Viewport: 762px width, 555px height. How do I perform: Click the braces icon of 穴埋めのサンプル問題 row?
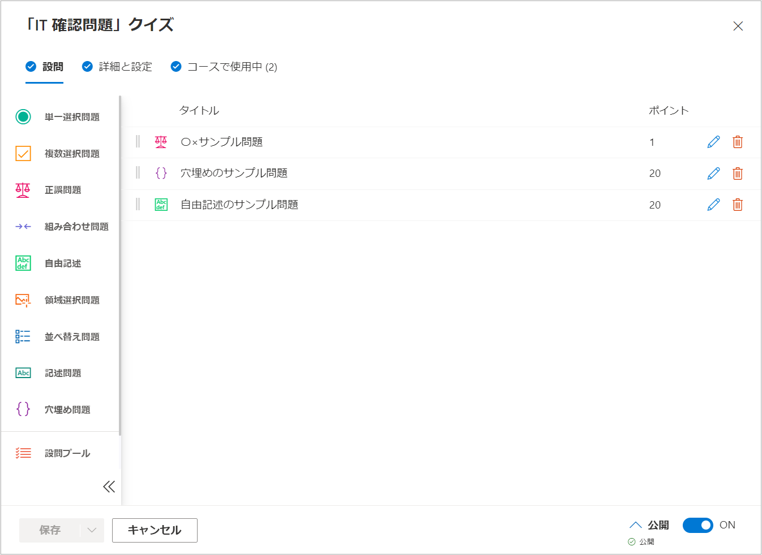pos(161,173)
